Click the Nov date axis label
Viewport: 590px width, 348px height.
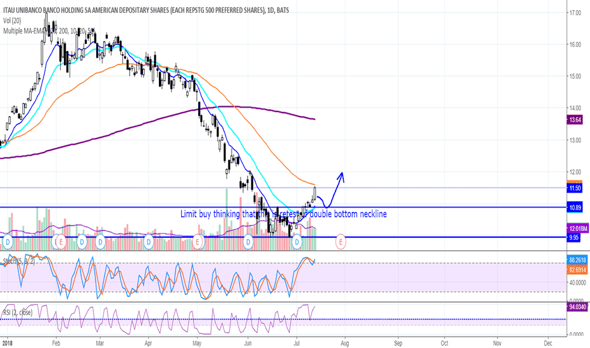coord(498,343)
